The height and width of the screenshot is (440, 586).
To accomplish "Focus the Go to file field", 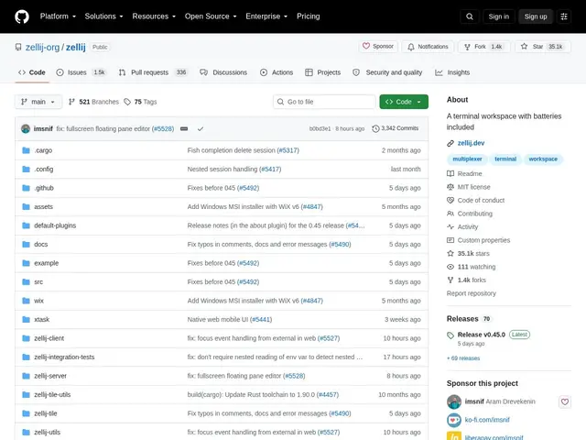I will [x=324, y=102].
